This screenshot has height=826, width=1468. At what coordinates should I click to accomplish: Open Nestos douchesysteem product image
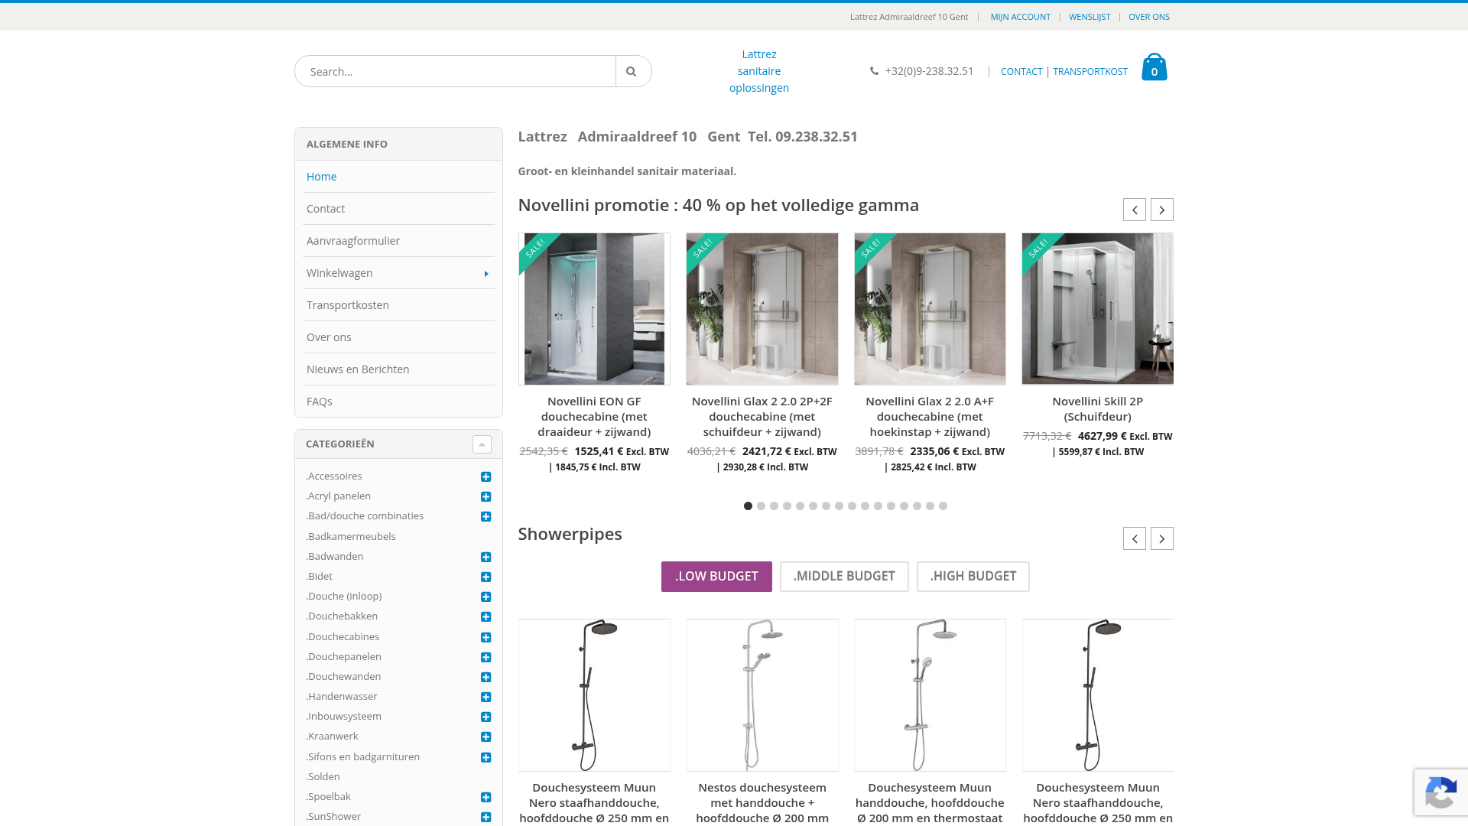tap(762, 695)
